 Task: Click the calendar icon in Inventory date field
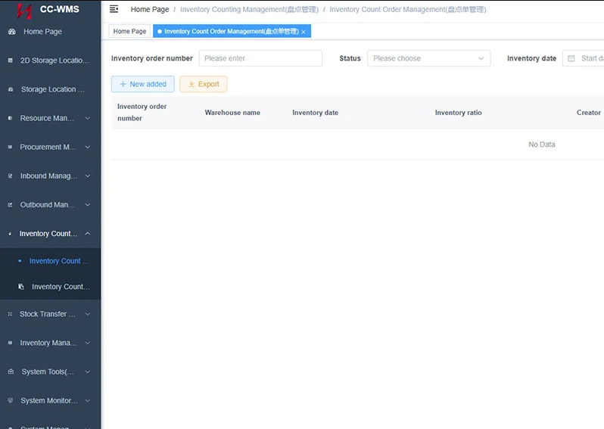pos(571,58)
